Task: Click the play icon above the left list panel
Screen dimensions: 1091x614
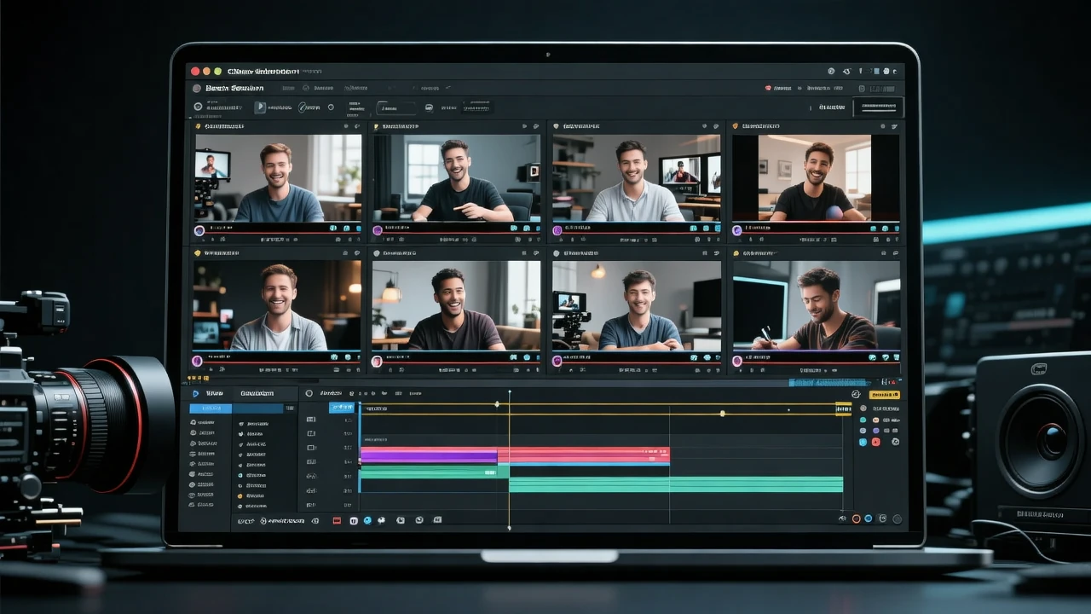Action: (x=195, y=393)
